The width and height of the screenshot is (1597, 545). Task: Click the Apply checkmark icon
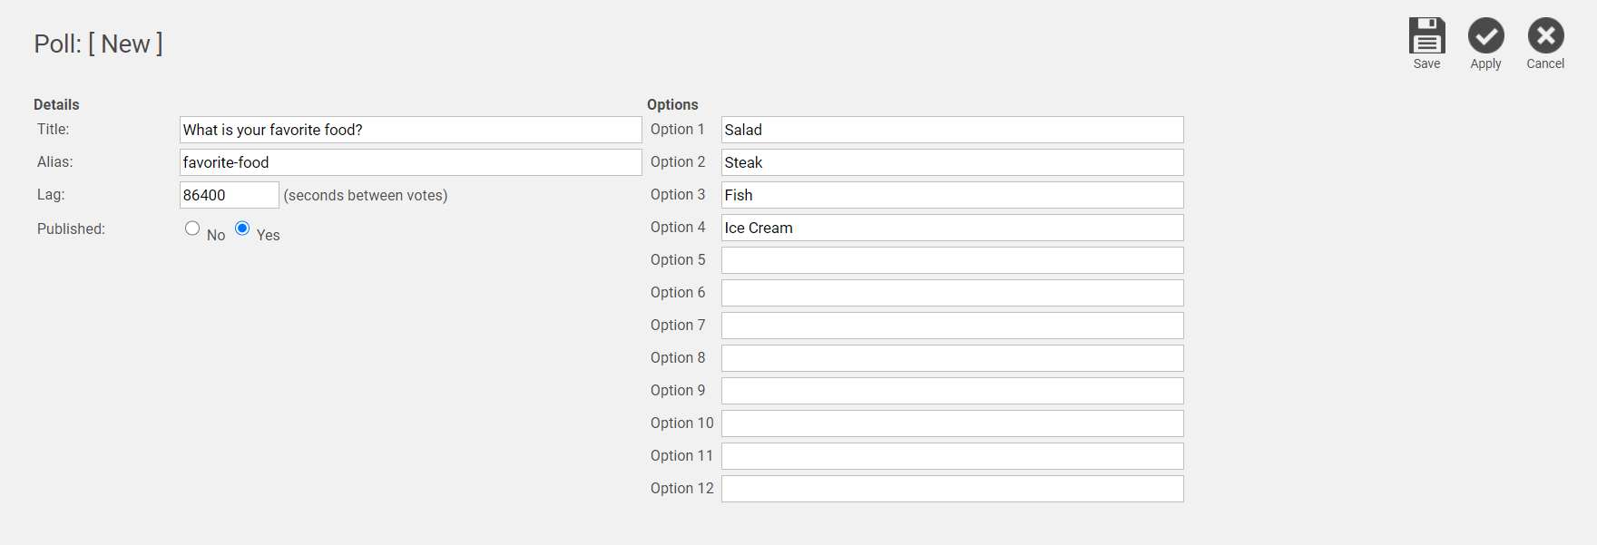(1485, 36)
